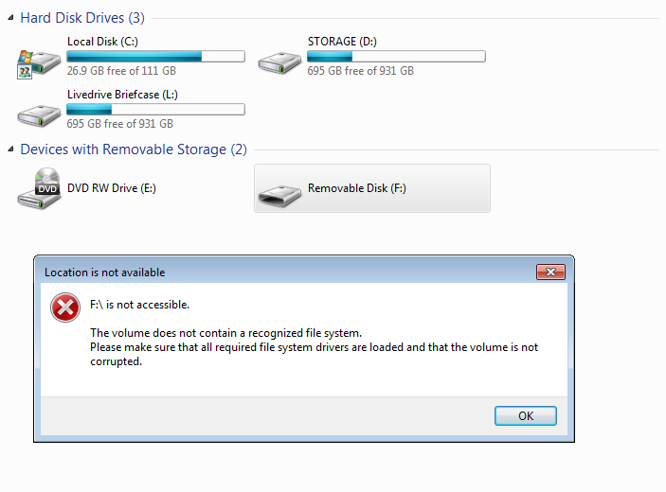Close the Location is not available dialog
The height and width of the screenshot is (492, 666).
pyautogui.click(x=550, y=272)
